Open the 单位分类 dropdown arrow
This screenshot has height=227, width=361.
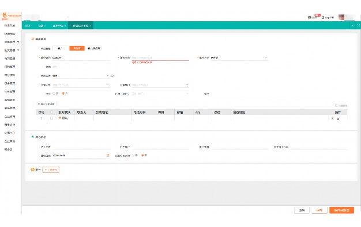tap(266, 57)
